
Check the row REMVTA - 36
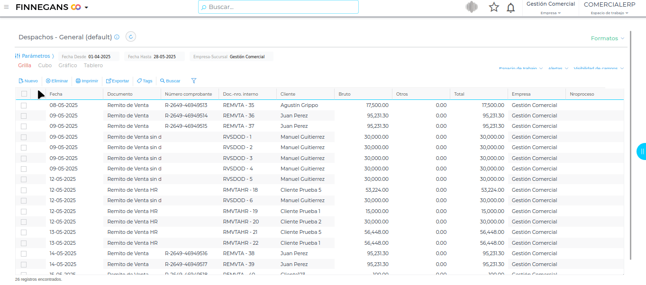pos(24,116)
